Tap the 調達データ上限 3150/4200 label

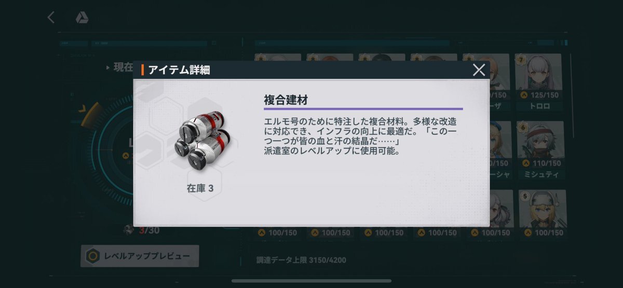point(301,260)
